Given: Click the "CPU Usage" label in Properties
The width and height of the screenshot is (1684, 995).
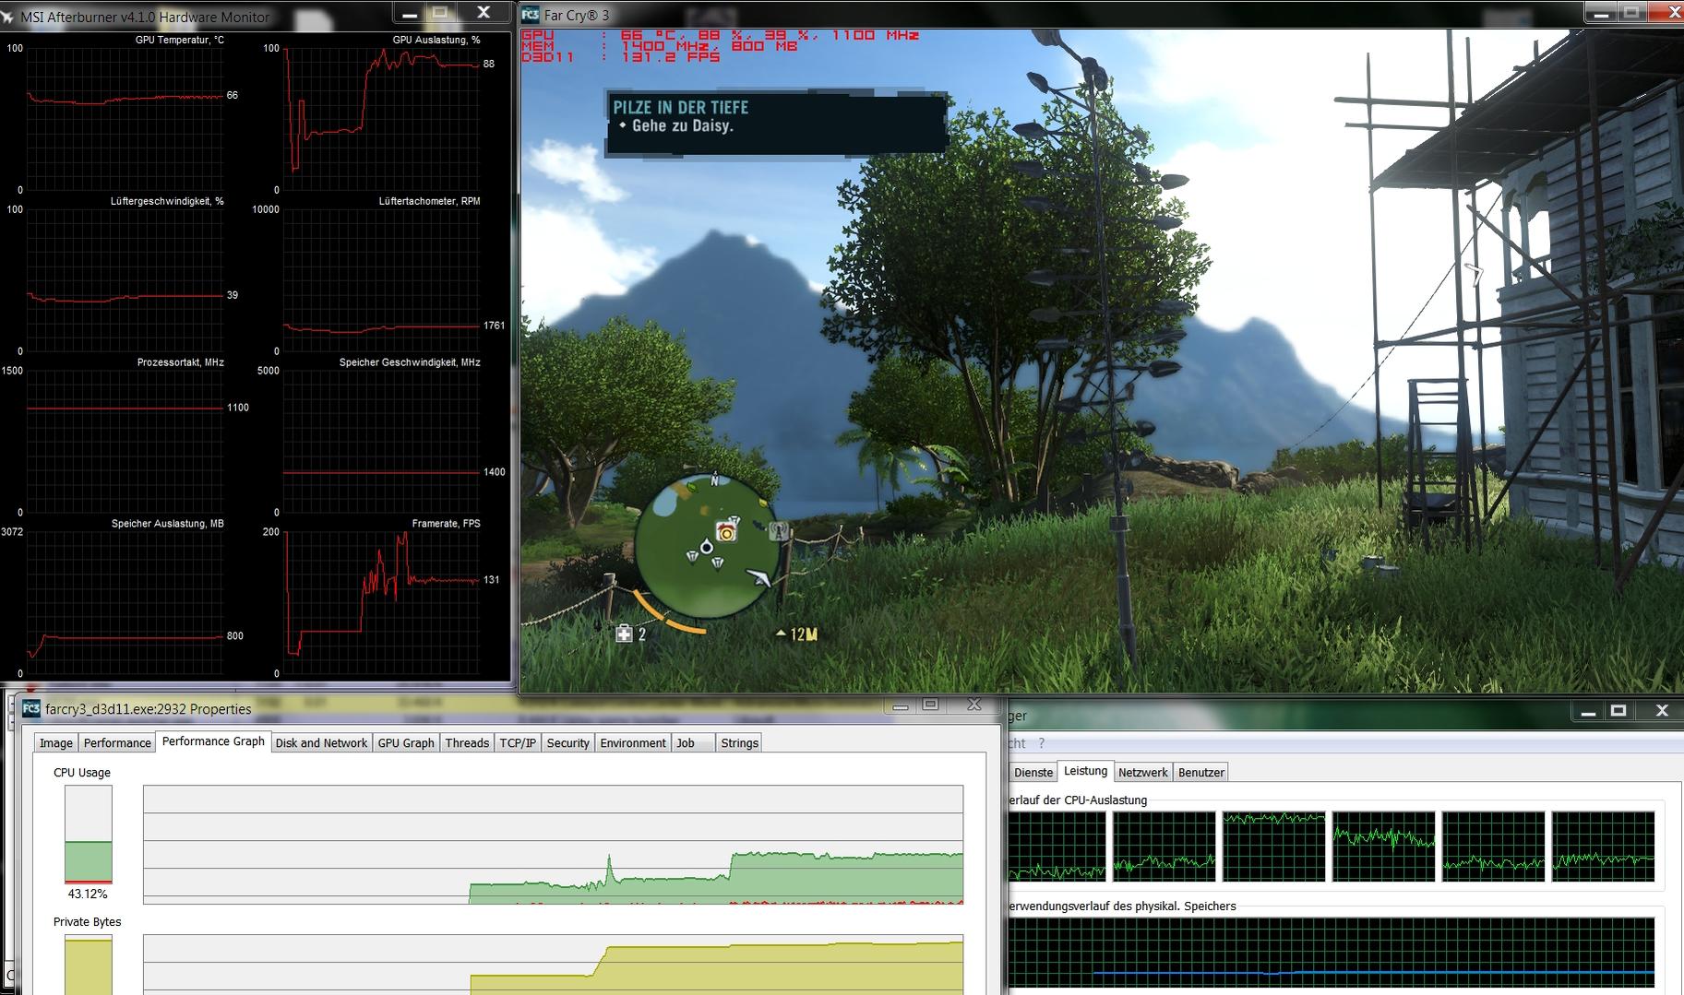Looking at the screenshot, I should [82, 773].
